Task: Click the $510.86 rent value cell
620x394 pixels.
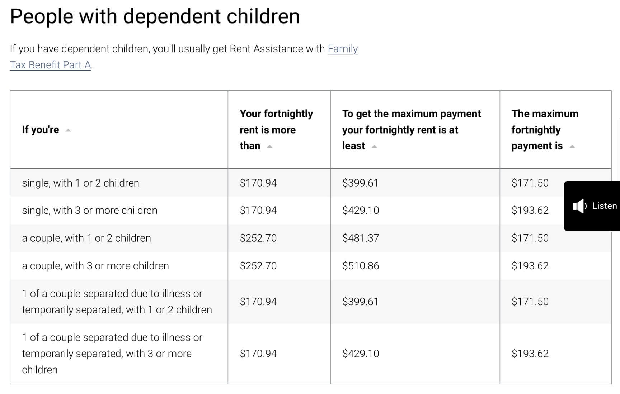Action: point(361,266)
